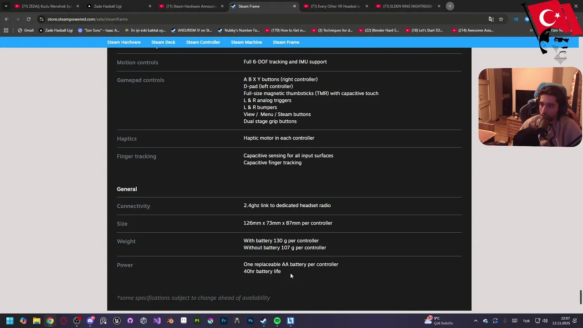Open OBS Studio from the taskbar
This screenshot has width=583, height=328.
77,321
